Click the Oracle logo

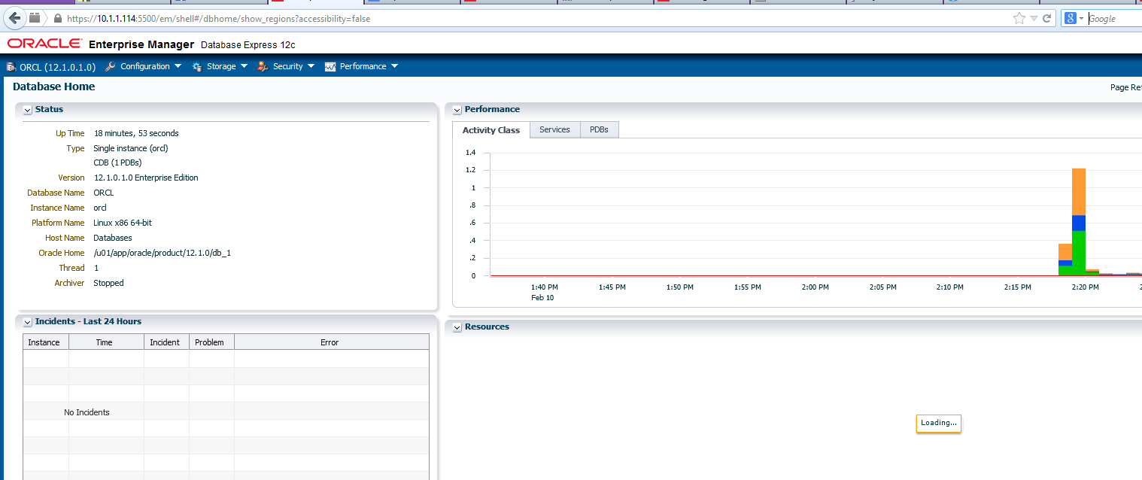coord(44,44)
